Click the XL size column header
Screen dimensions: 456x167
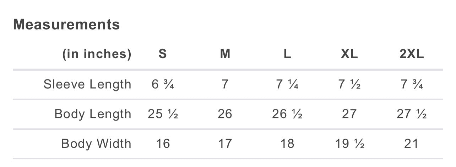(x=349, y=54)
